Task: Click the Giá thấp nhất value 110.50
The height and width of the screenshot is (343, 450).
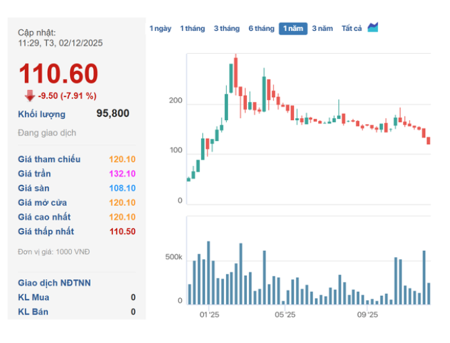Action: [122, 232]
